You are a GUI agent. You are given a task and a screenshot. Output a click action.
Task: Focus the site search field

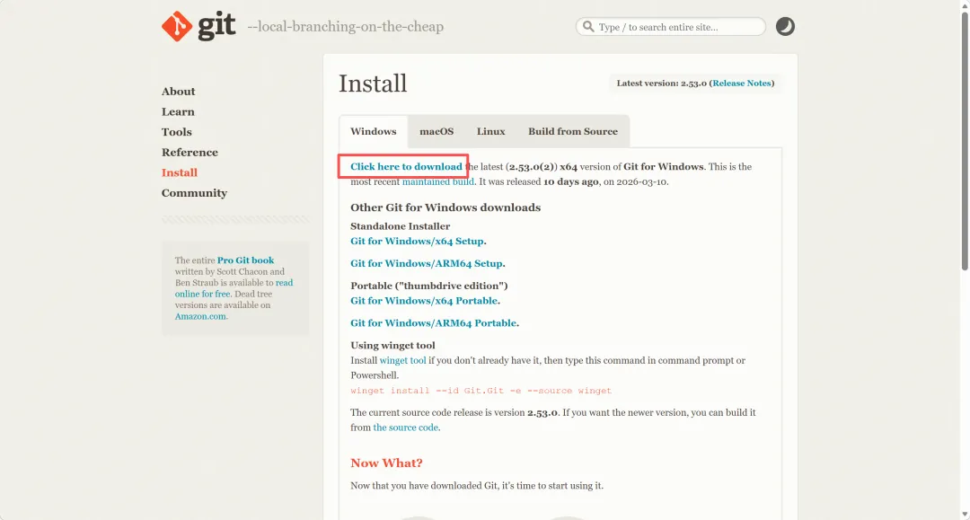(x=671, y=27)
